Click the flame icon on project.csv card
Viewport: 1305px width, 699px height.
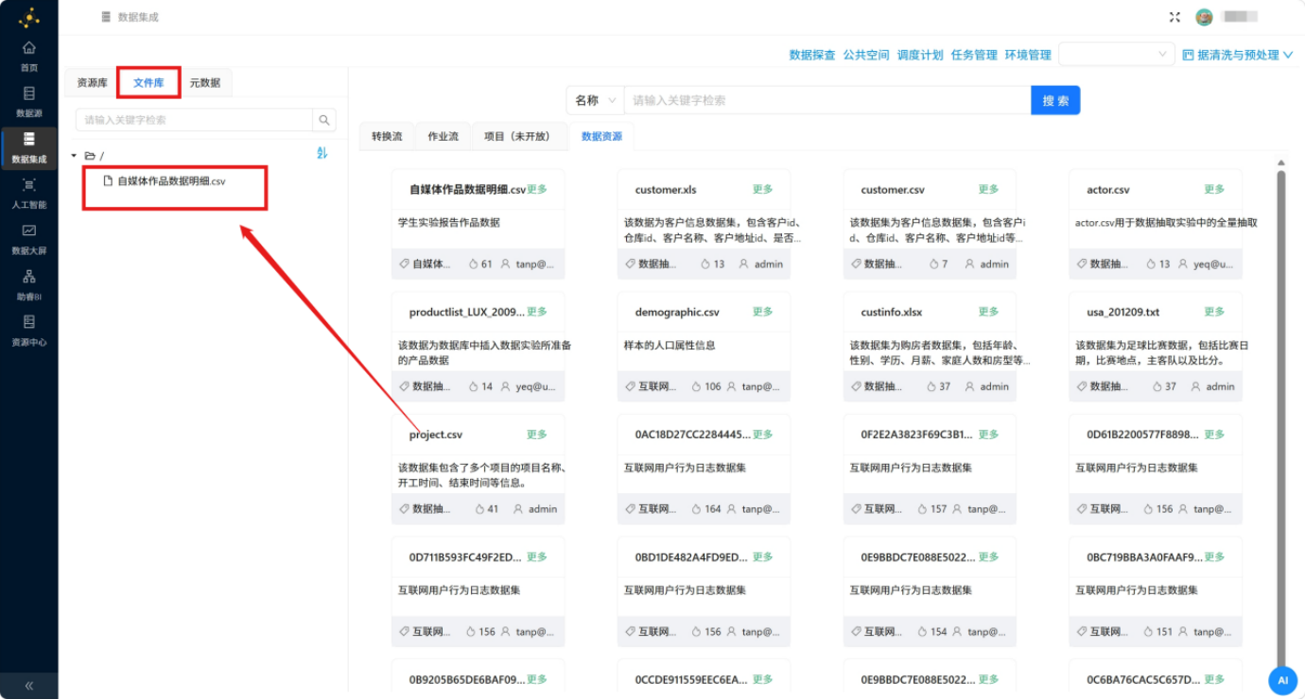479,509
